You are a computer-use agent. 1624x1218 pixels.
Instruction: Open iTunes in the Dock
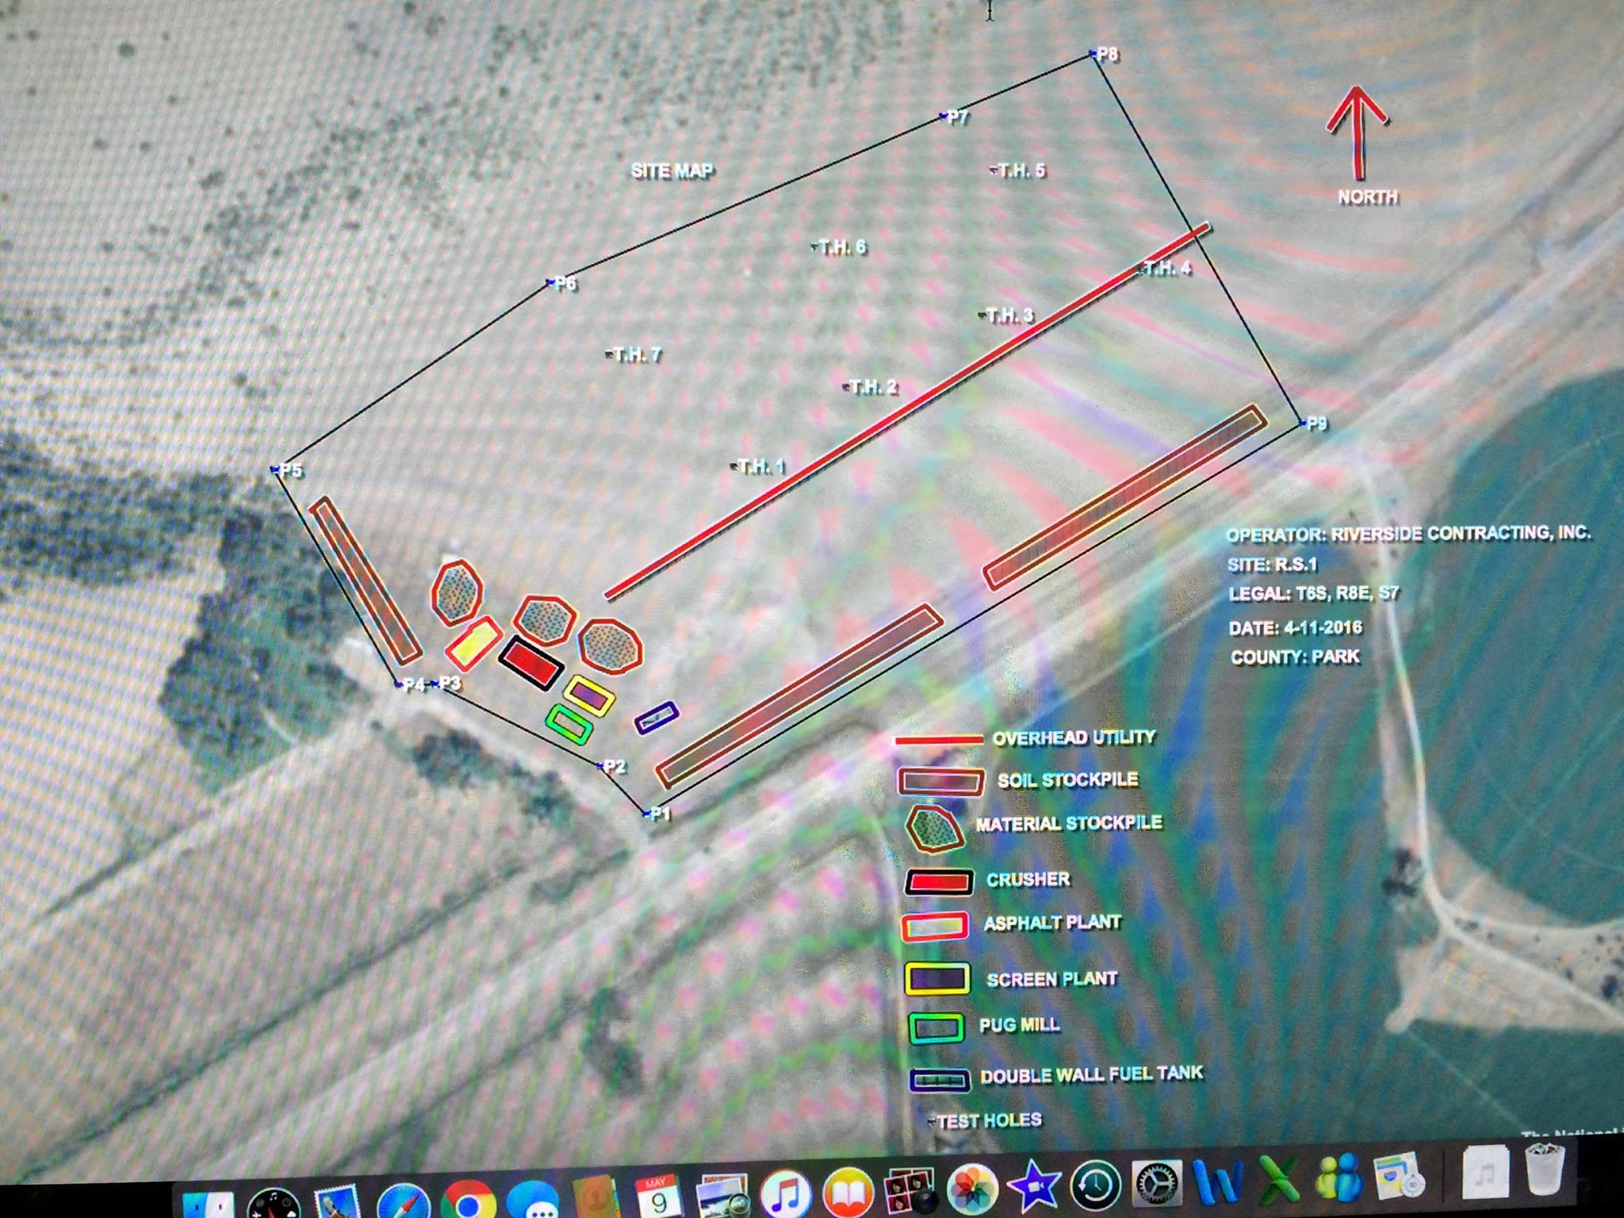[x=785, y=1194]
